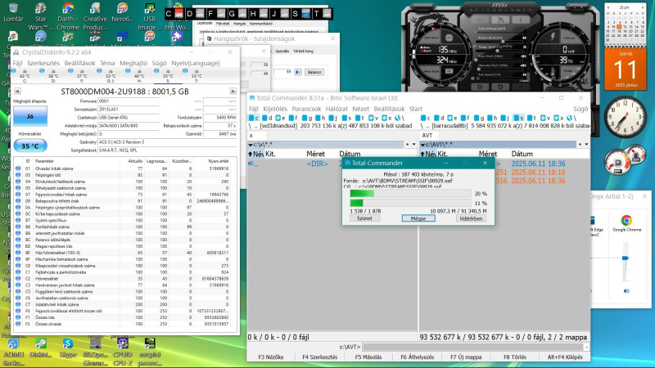This screenshot has height=368, width=655.
Task: Adjust the Google Chrome volume slider
Action: click(626, 258)
